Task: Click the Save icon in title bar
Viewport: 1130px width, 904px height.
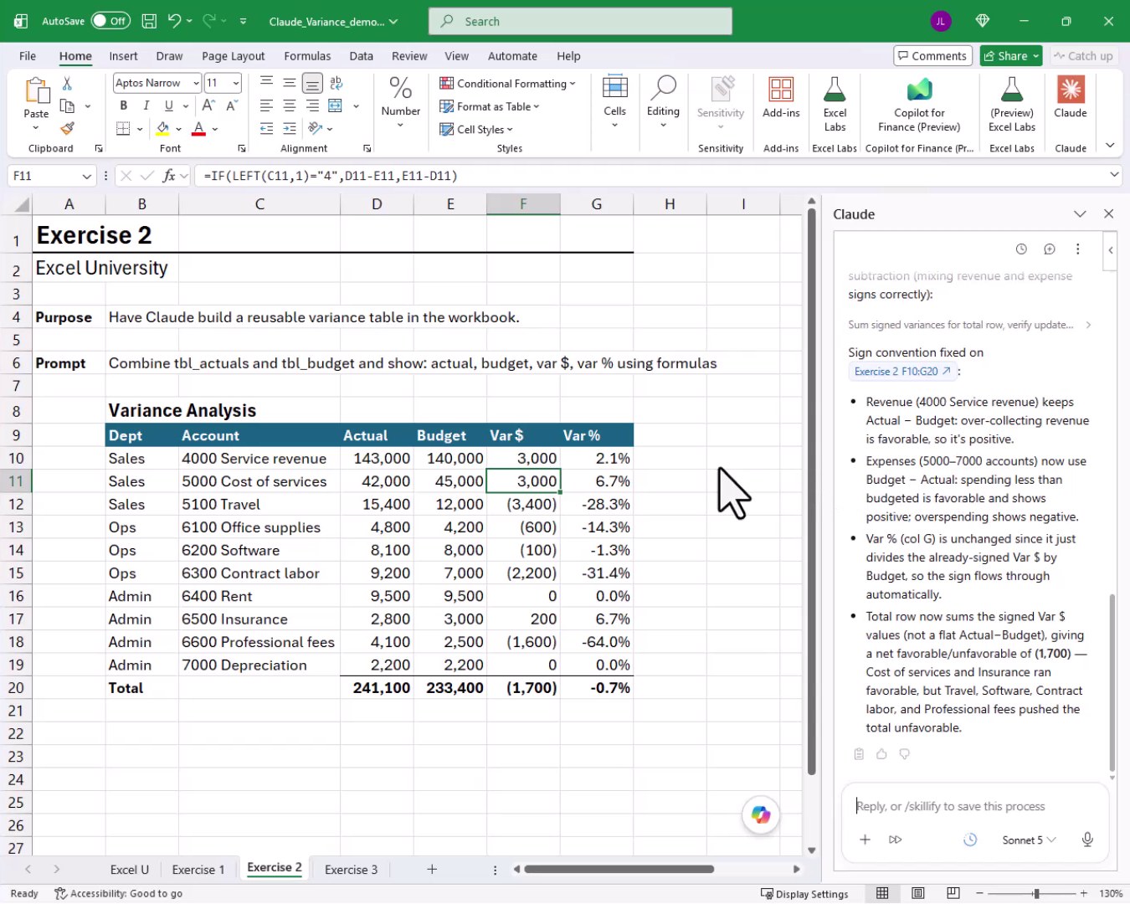Action: point(149,21)
